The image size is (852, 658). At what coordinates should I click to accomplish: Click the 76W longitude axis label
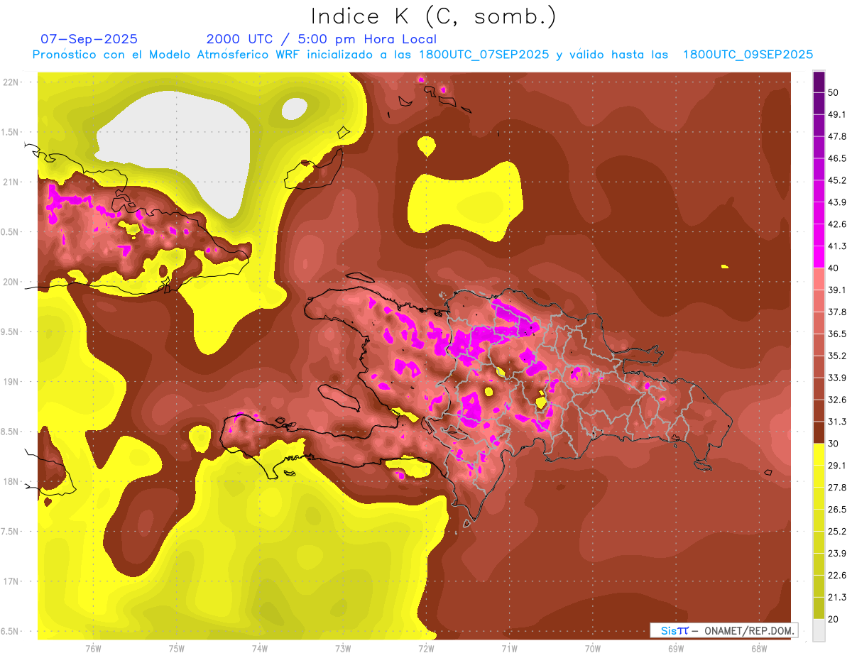click(x=93, y=648)
